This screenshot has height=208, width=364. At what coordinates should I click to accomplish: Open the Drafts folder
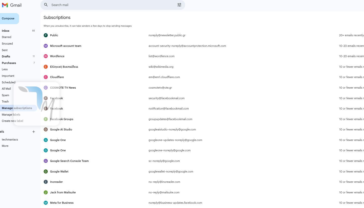[x=6, y=56]
